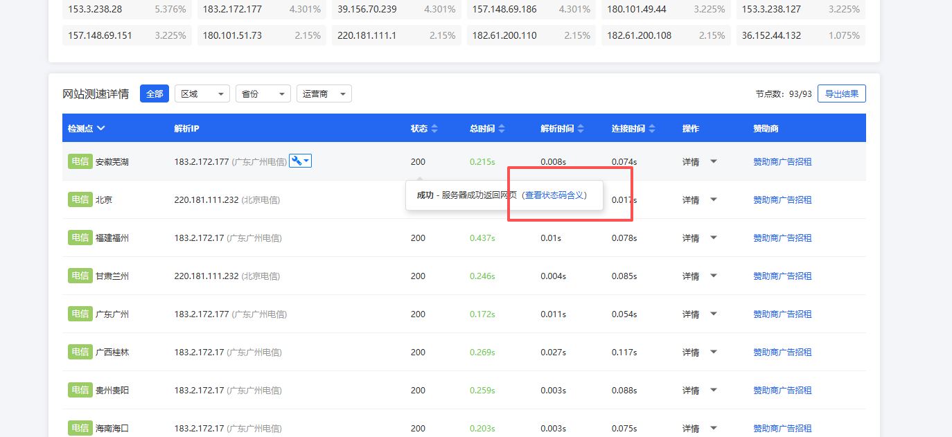Open the 区域 dropdown filter
Image resolution: width=952 pixels, height=437 pixels.
pos(202,93)
